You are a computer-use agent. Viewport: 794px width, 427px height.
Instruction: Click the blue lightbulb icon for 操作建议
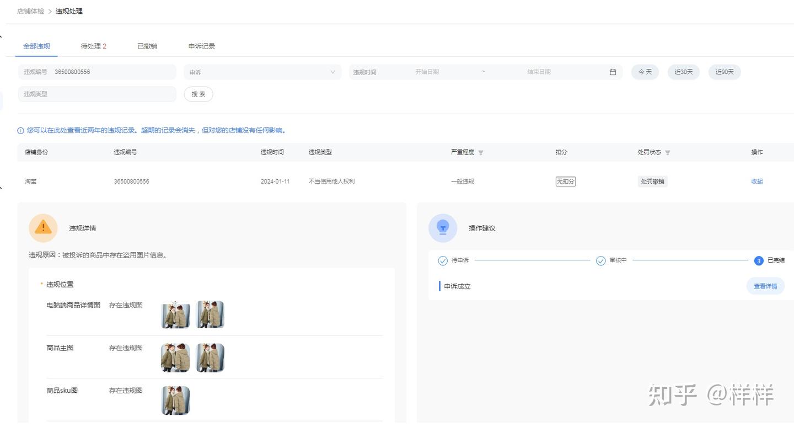click(443, 228)
